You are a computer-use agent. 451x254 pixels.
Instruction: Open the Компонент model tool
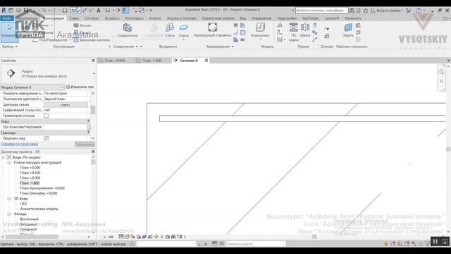tap(260, 30)
